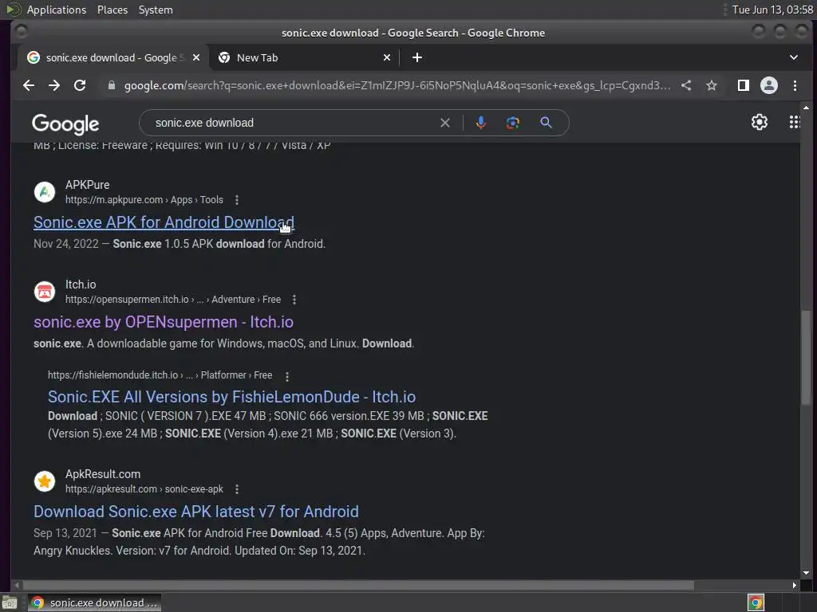Open more options for the ApkResult result
The height and width of the screenshot is (612, 817).
(236, 489)
